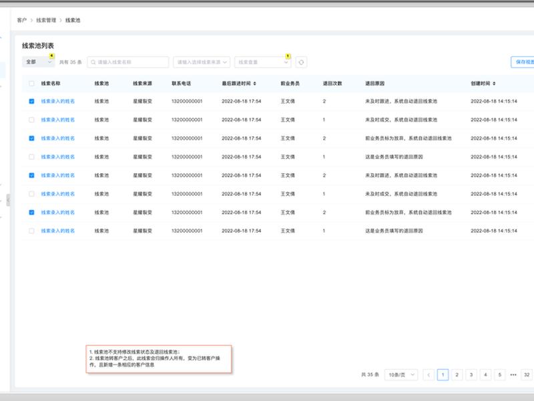The width and height of the screenshot is (534, 401).
Task: Click the 前业务员 column header
Action: click(x=290, y=84)
